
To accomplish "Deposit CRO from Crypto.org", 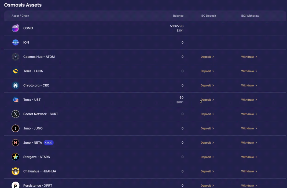I will tap(207, 85).
